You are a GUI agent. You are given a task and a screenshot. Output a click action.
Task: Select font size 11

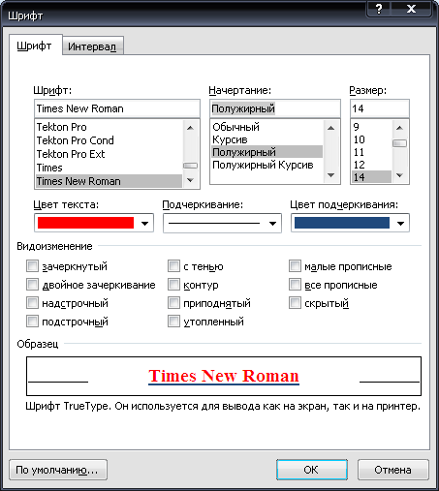coord(371,152)
